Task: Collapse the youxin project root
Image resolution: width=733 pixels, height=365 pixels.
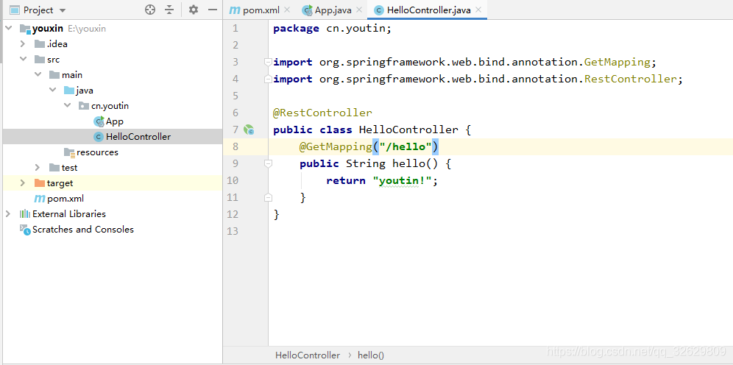Action: tap(8, 29)
